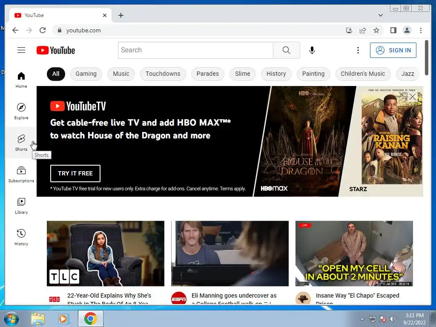The width and height of the screenshot is (436, 327).
Task: Click the network tray icon
Action: [372, 319]
